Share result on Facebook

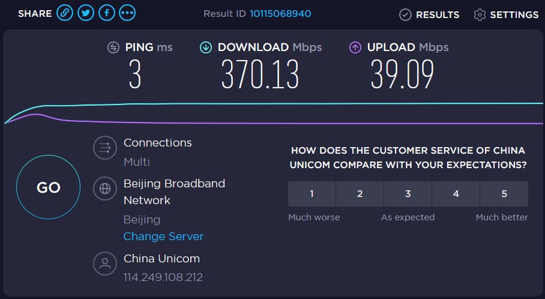click(107, 13)
